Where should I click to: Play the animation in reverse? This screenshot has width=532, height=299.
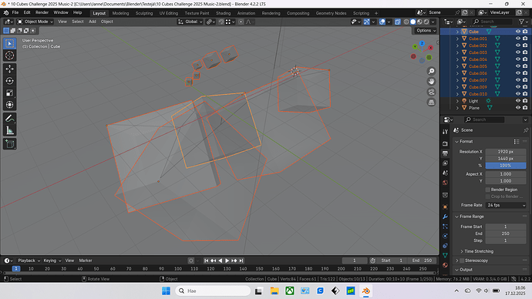[221, 260]
